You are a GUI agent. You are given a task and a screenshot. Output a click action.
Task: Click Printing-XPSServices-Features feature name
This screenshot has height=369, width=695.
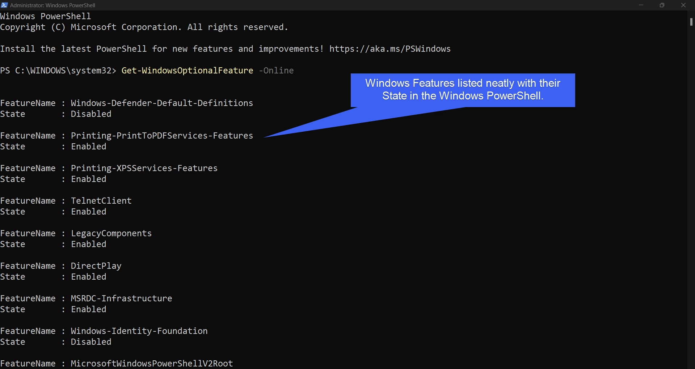(x=144, y=168)
